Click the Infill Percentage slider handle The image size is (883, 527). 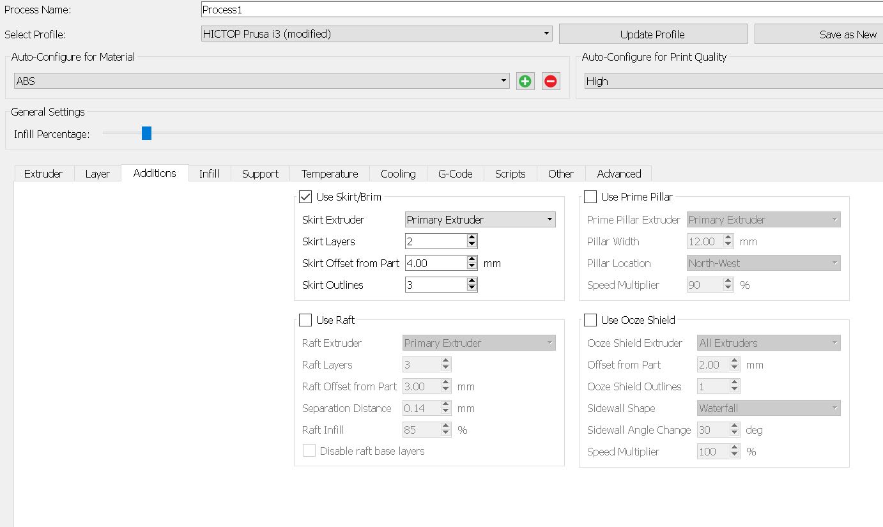click(146, 133)
